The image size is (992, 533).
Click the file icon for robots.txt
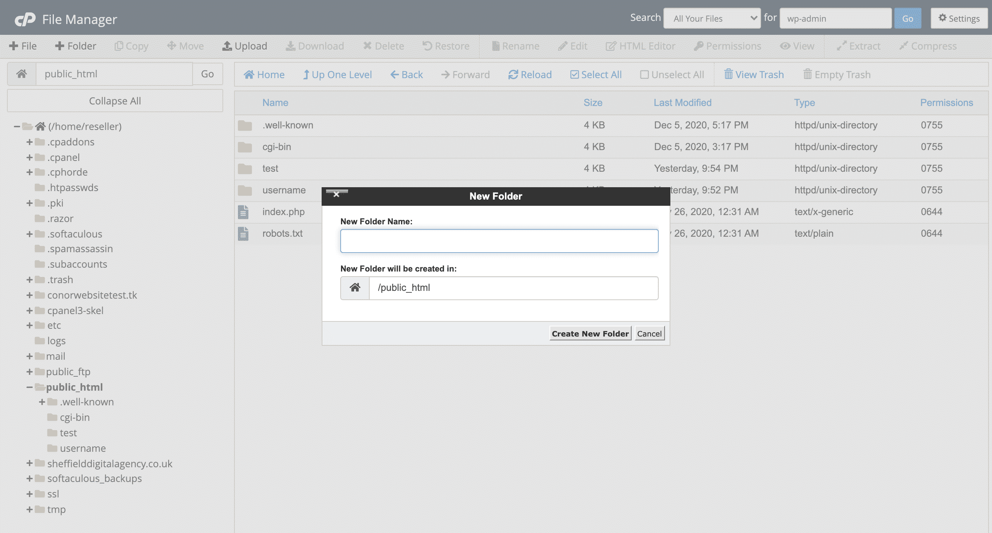pos(243,234)
